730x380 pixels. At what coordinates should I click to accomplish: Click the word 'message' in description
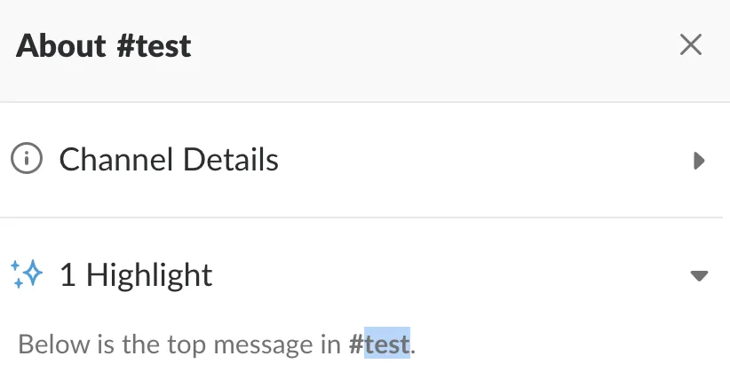[x=266, y=344]
